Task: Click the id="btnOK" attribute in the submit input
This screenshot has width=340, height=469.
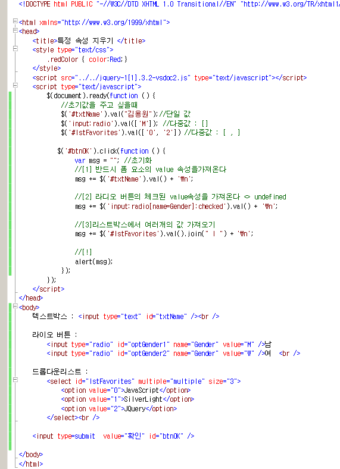Action: [x=166, y=436]
